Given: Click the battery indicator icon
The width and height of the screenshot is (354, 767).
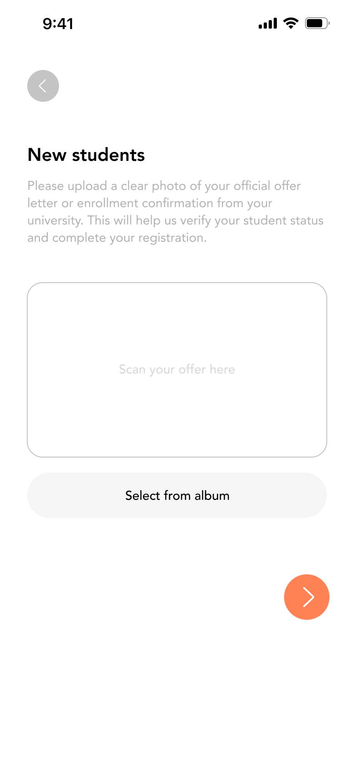Looking at the screenshot, I should pyautogui.click(x=317, y=23).
